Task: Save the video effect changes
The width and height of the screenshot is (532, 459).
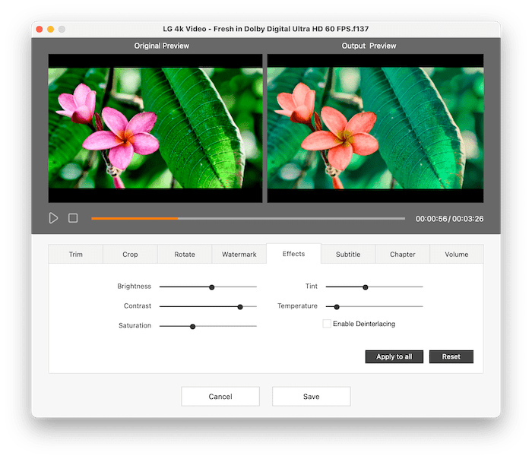Action: 311,397
